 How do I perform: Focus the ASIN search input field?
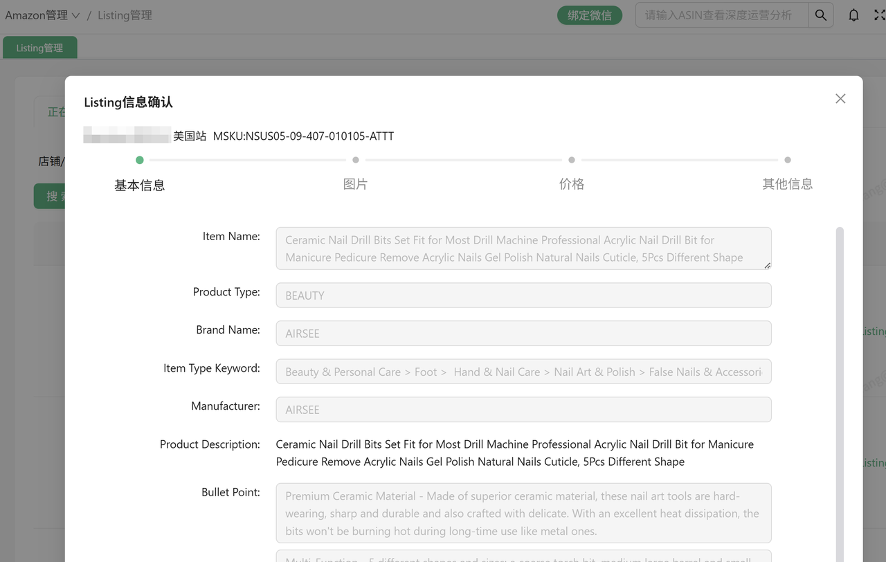point(721,15)
